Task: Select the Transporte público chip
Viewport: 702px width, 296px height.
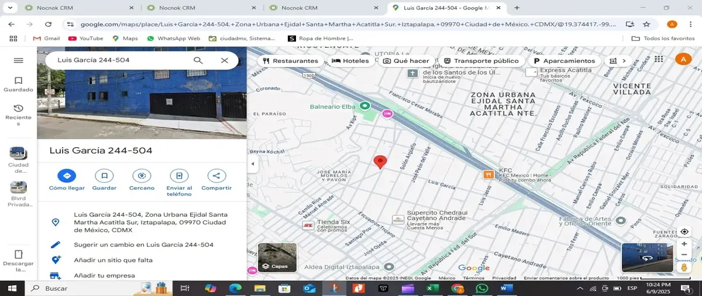Action: click(481, 61)
